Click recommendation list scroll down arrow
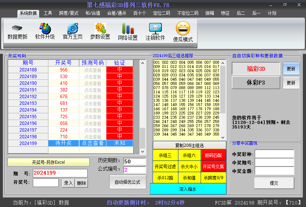 coord(223,138)
